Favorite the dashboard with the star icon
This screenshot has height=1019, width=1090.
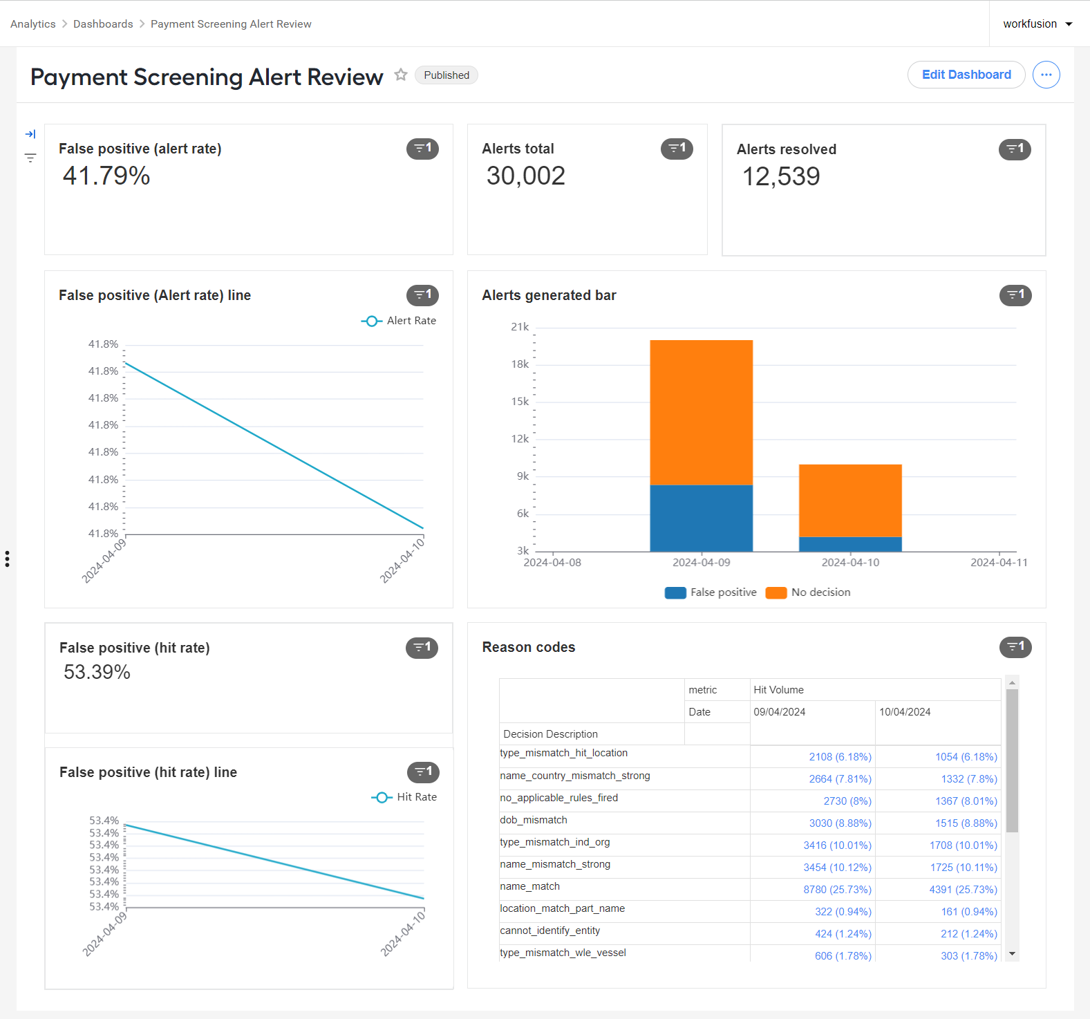click(x=401, y=75)
